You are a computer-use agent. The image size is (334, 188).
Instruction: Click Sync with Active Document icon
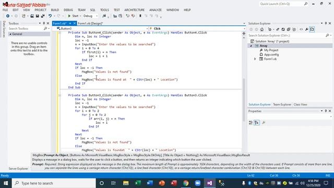tap(278, 30)
